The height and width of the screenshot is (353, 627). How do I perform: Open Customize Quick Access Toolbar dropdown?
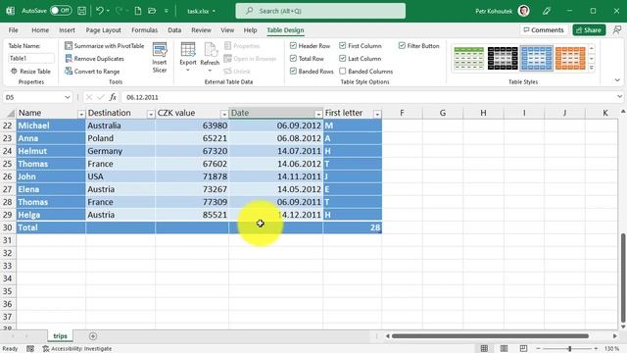tap(166, 11)
